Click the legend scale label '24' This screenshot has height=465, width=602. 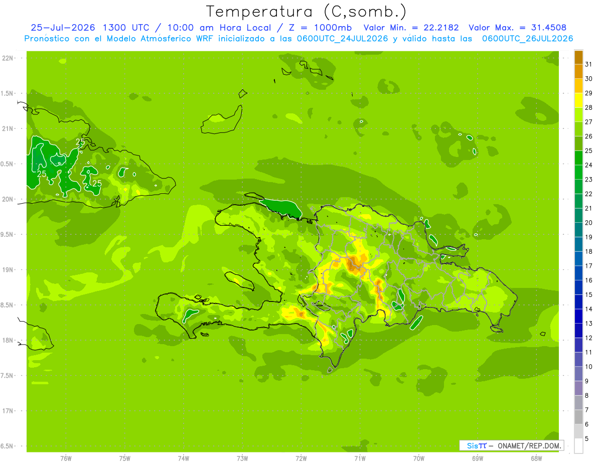coord(588,165)
